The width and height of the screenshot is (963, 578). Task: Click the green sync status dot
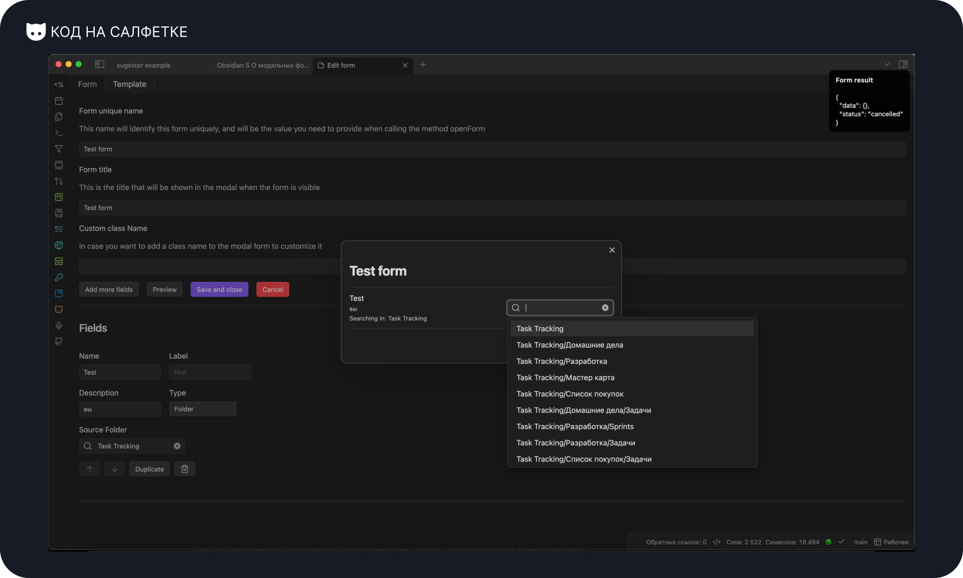click(x=829, y=542)
